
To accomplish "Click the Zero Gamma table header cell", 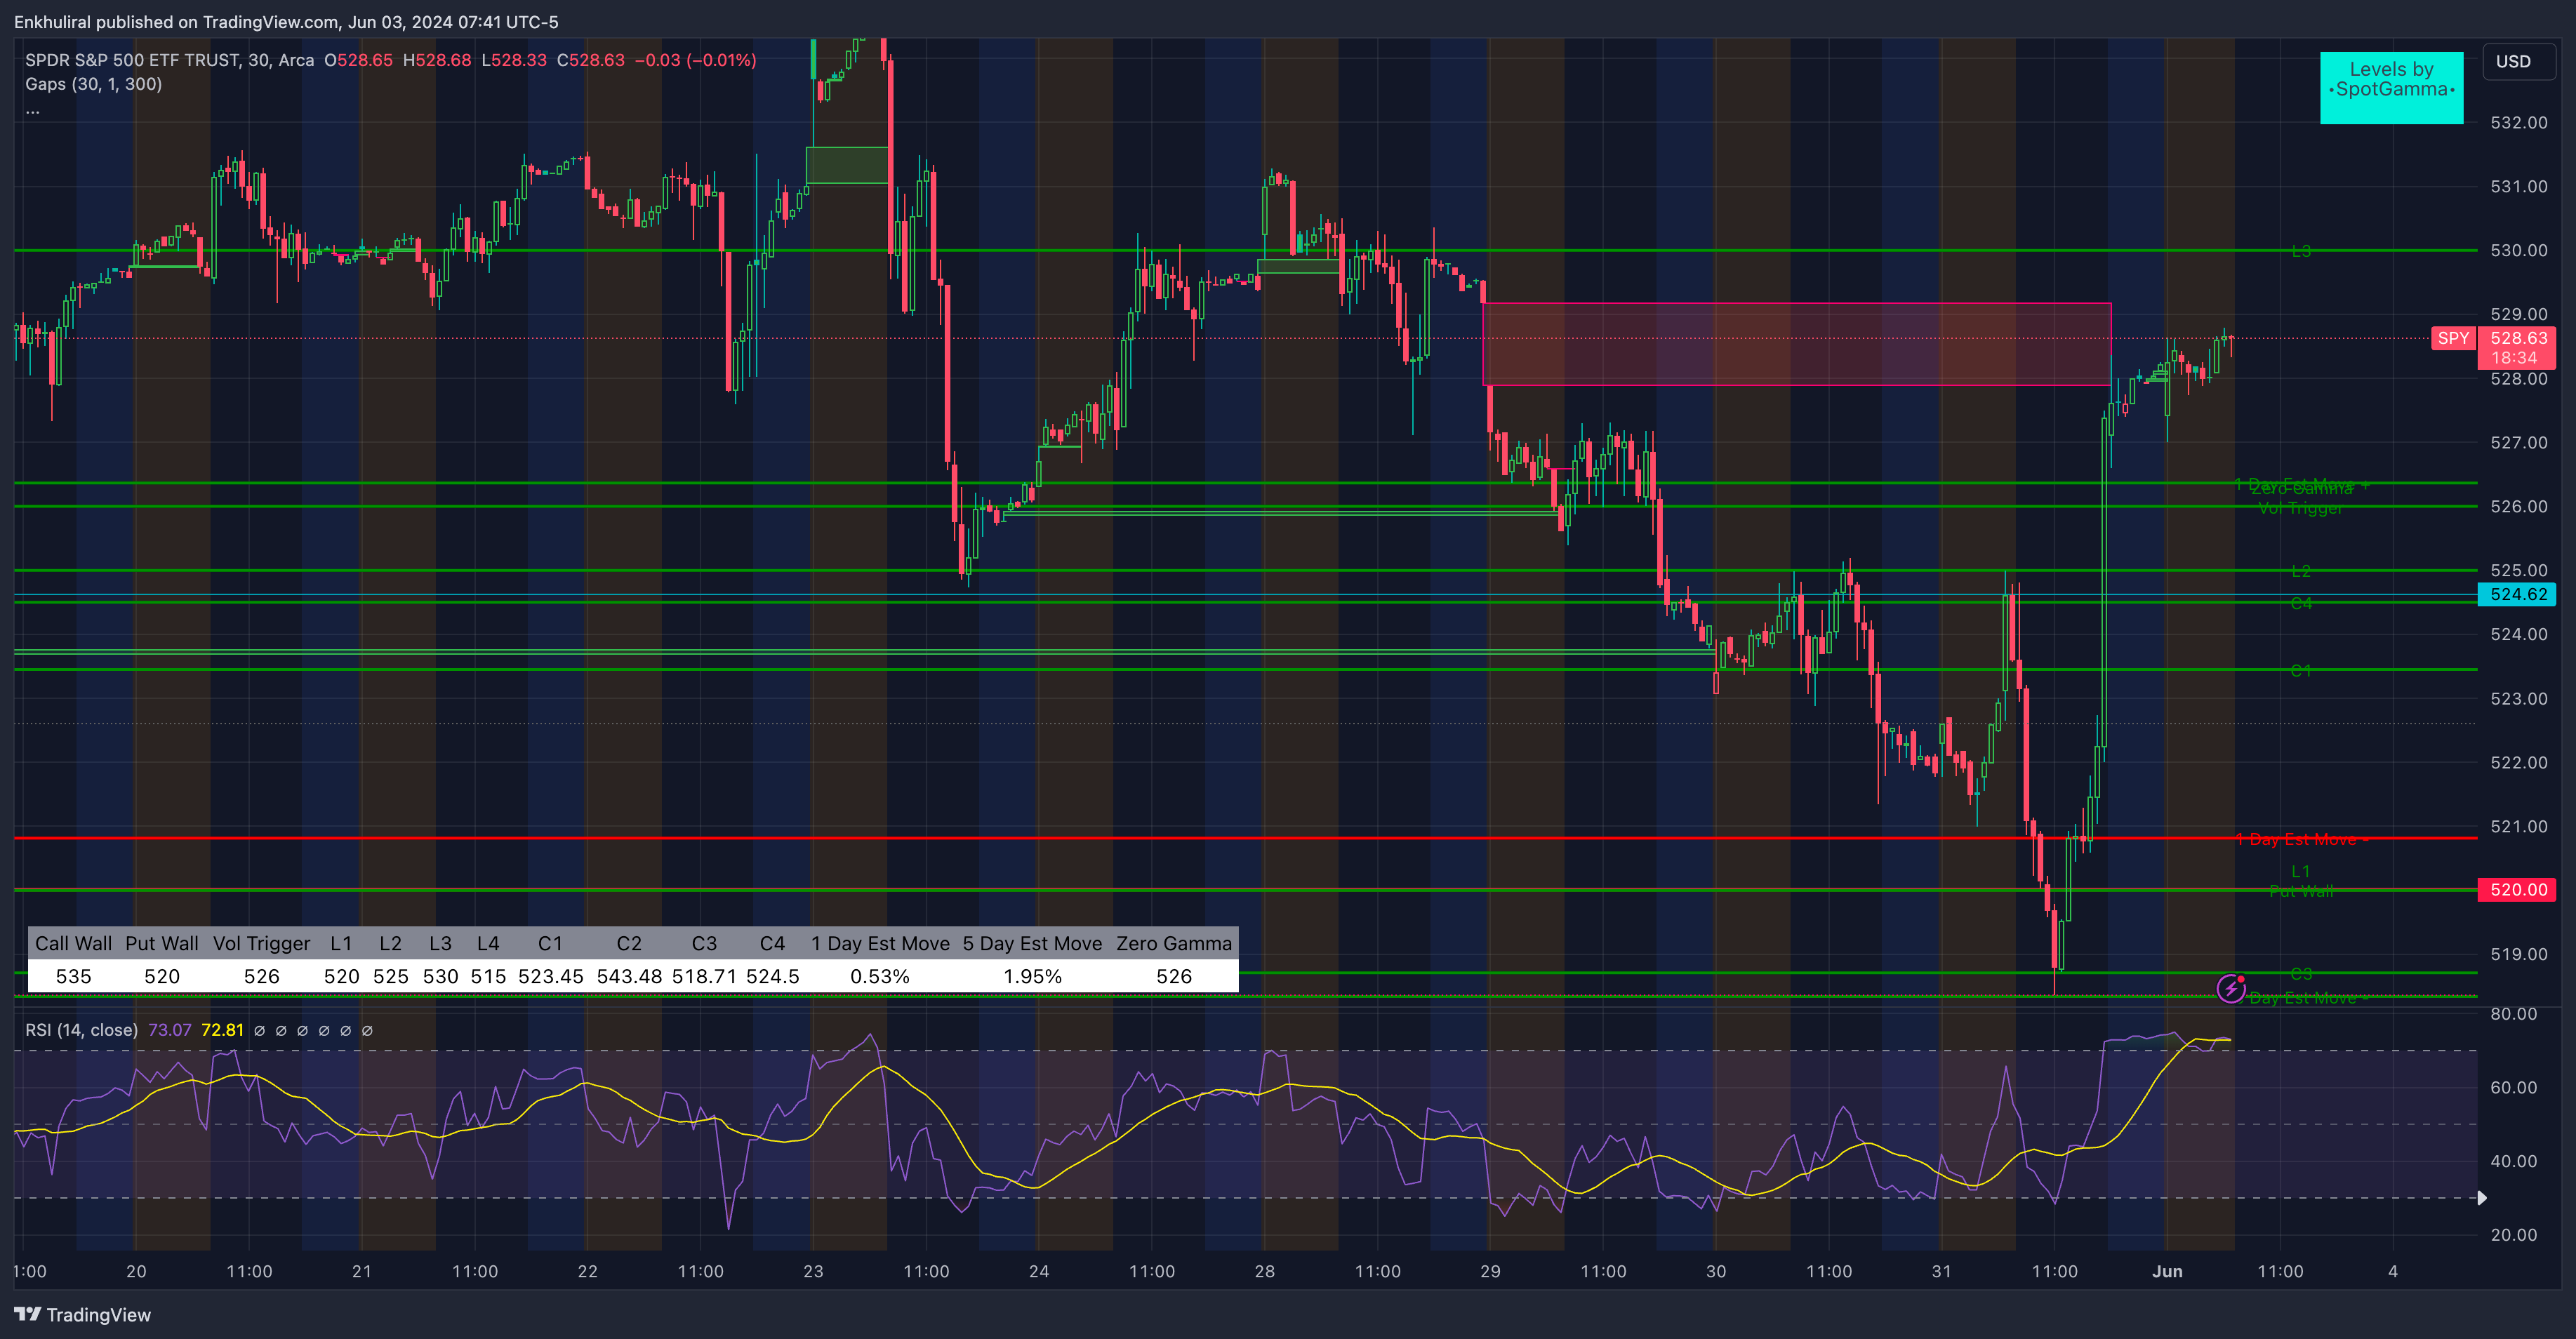I will point(1173,943).
